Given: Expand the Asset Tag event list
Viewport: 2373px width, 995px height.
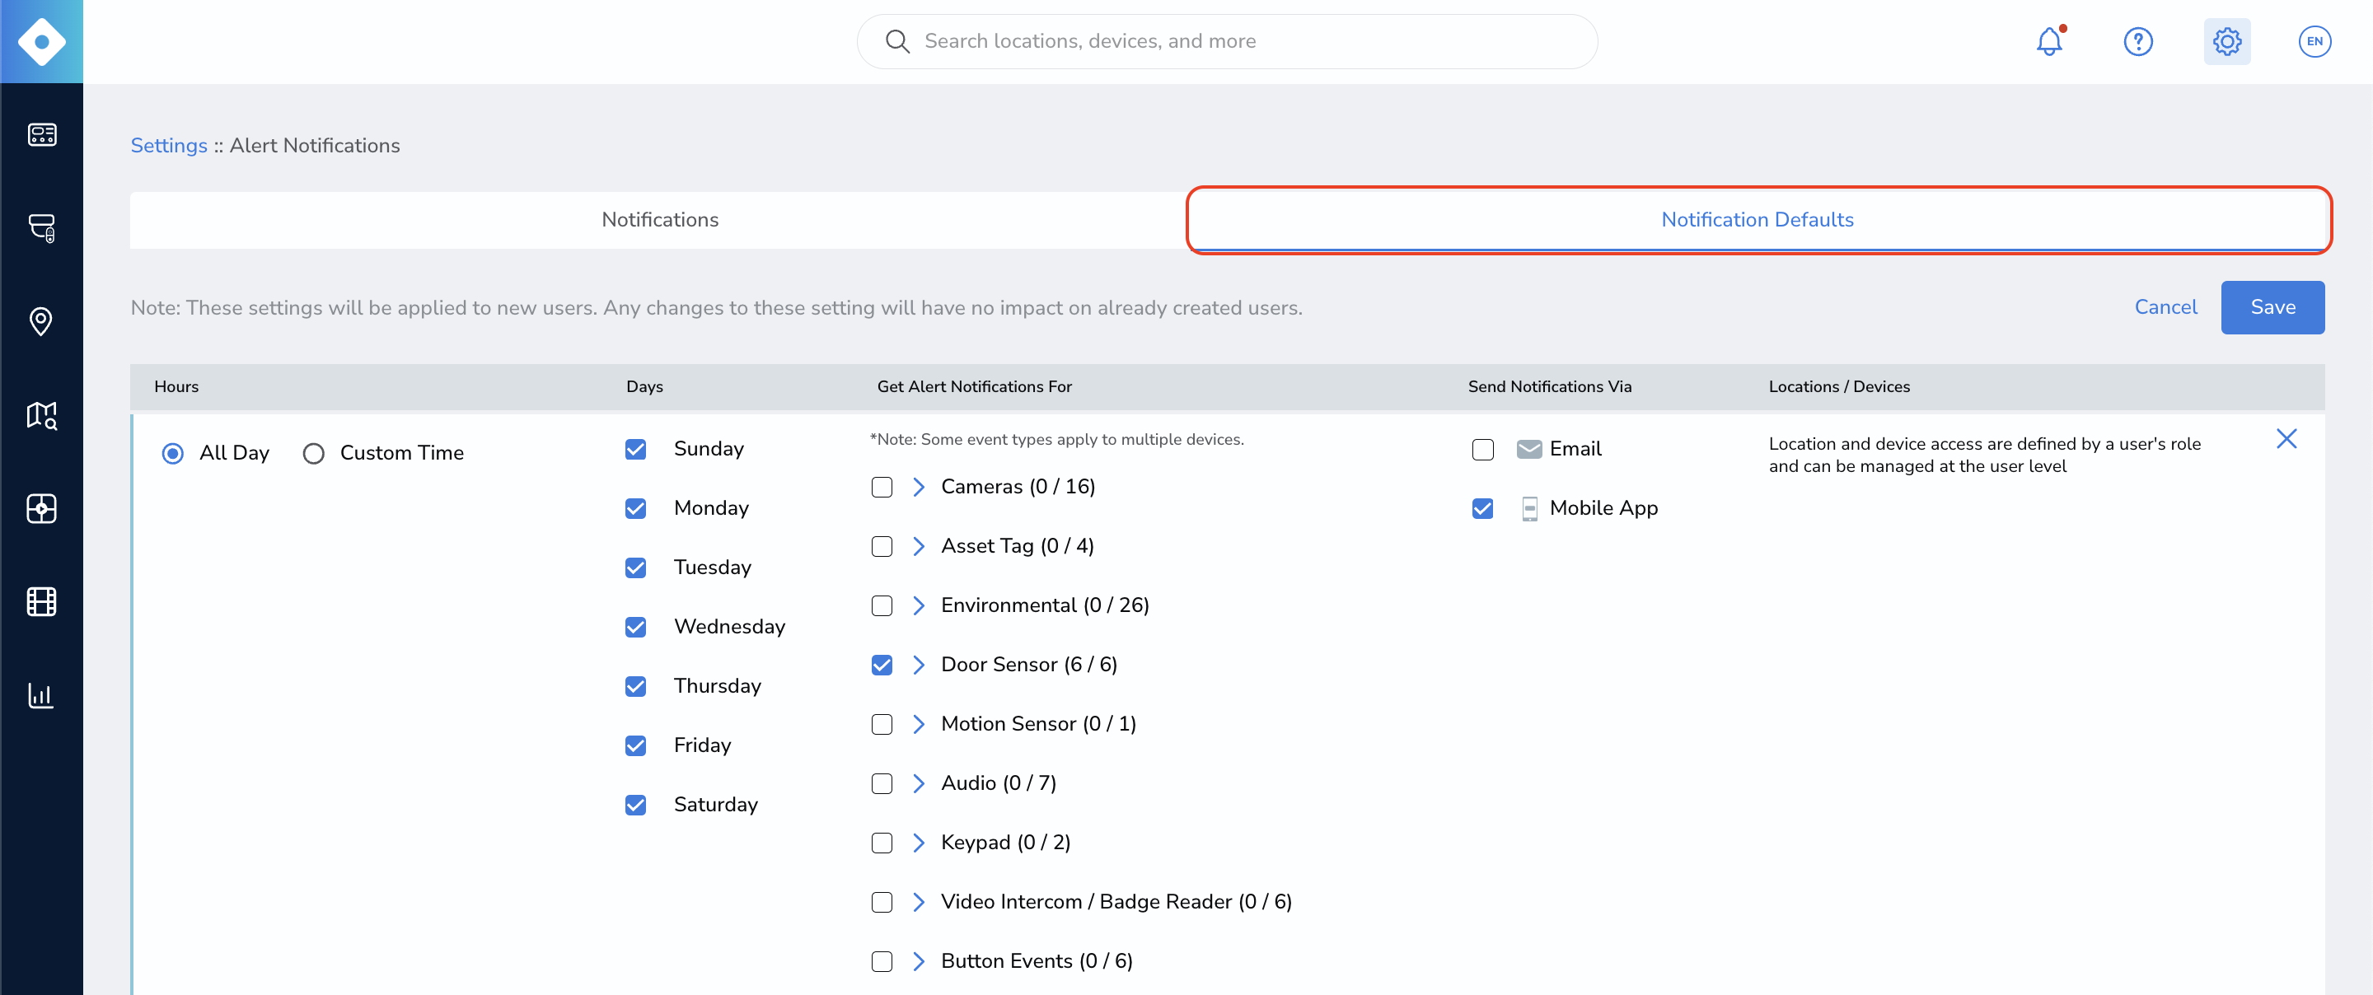Looking at the screenshot, I should [919, 546].
